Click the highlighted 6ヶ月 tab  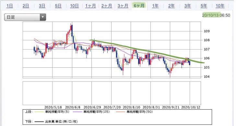pos(139,6)
